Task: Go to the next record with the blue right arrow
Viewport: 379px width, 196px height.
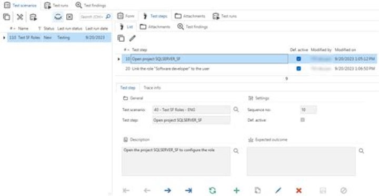Action: point(167,191)
